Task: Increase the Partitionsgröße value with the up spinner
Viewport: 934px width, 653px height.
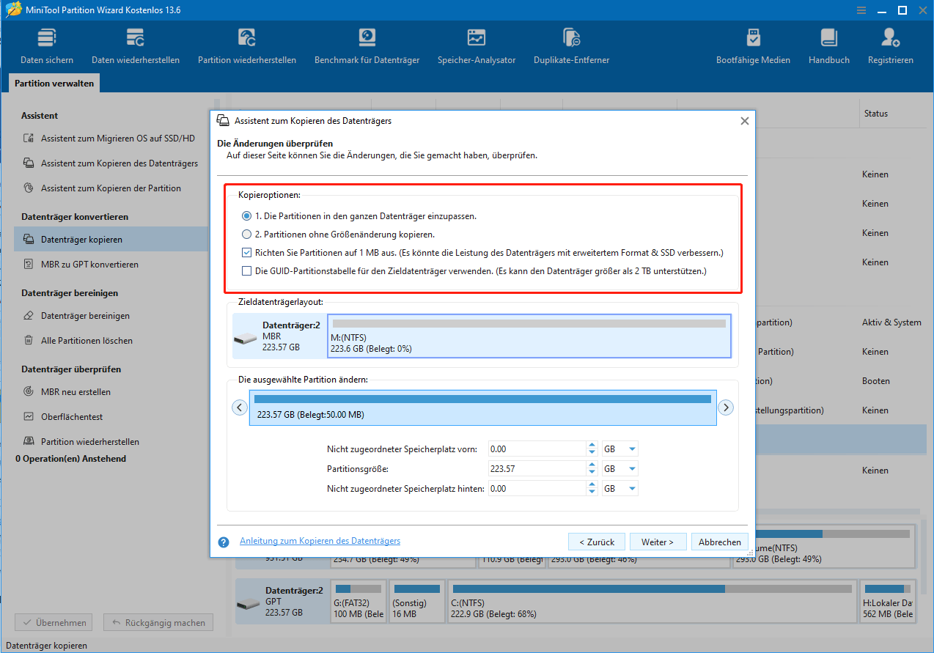Action: [592, 465]
